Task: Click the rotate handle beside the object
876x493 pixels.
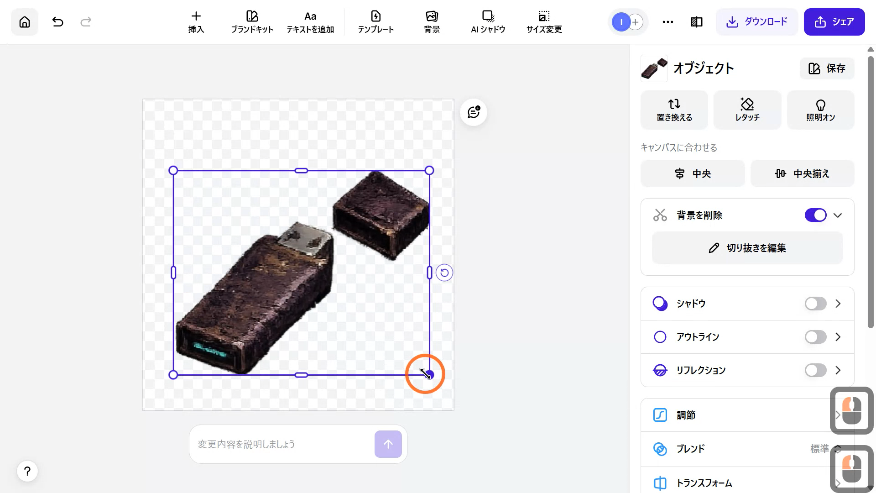Action: [444, 273]
